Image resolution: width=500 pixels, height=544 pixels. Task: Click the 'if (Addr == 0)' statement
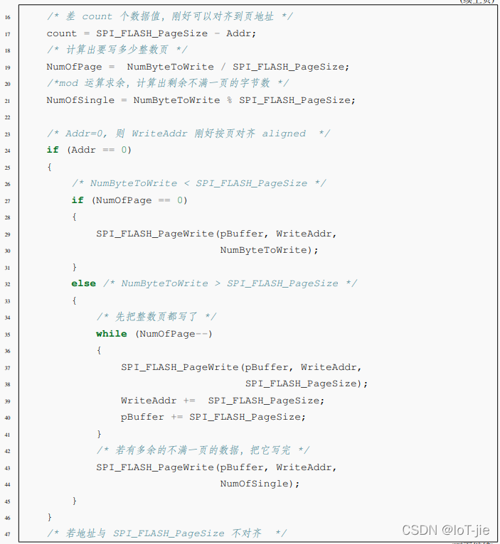point(89,150)
